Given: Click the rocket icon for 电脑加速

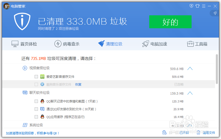Looking at the screenshot, I should 145,44.
